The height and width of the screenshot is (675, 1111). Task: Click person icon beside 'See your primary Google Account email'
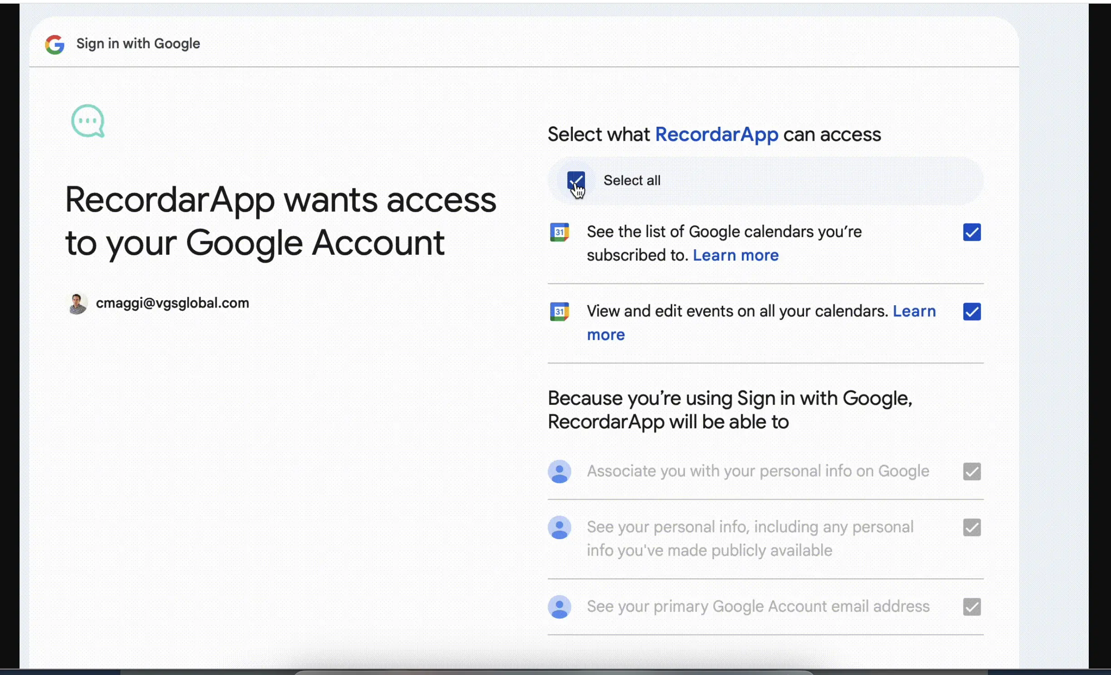click(x=559, y=607)
